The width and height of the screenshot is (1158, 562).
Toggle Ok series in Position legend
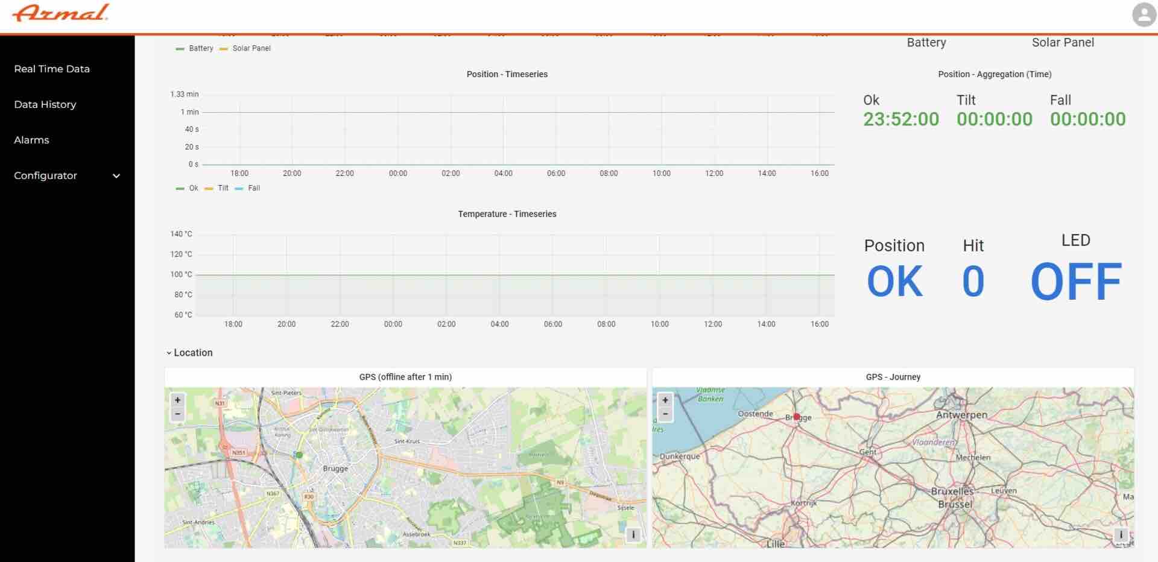tap(193, 188)
